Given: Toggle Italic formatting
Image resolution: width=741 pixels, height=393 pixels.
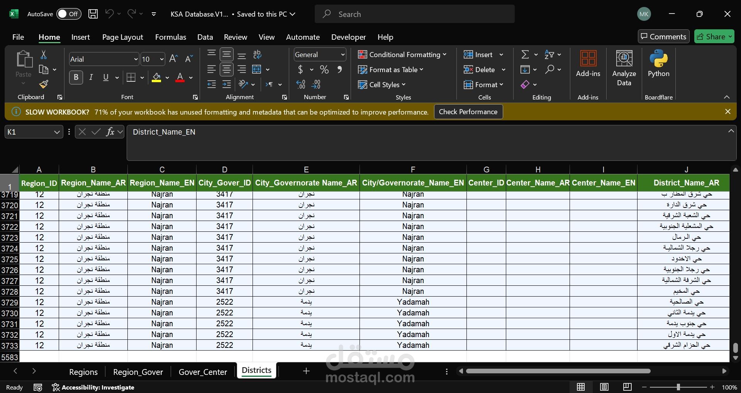Looking at the screenshot, I should click(x=91, y=77).
